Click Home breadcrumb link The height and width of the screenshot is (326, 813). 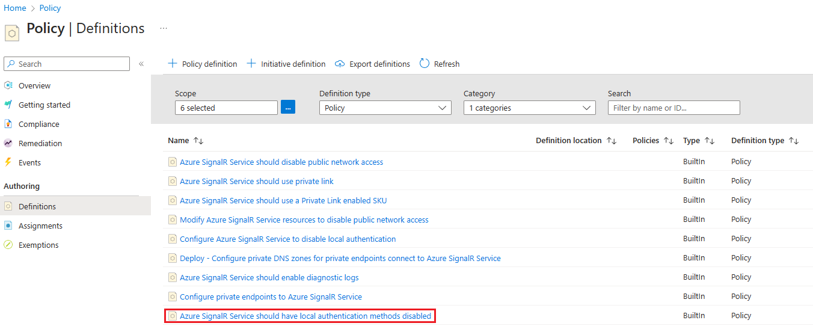coord(15,8)
